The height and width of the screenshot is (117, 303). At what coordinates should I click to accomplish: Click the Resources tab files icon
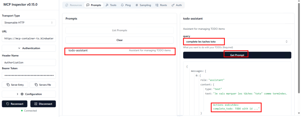coord(67,5)
